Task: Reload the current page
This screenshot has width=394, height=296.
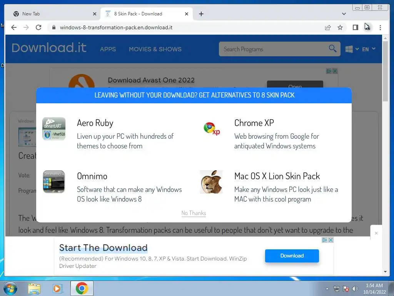Action: pyautogui.click(x=38, y=27)
